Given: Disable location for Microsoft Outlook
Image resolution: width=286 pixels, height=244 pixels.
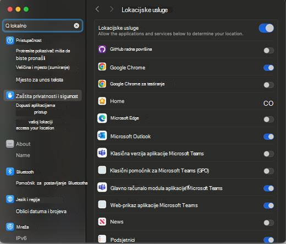Looking at the screenshot, I should 269,137.
